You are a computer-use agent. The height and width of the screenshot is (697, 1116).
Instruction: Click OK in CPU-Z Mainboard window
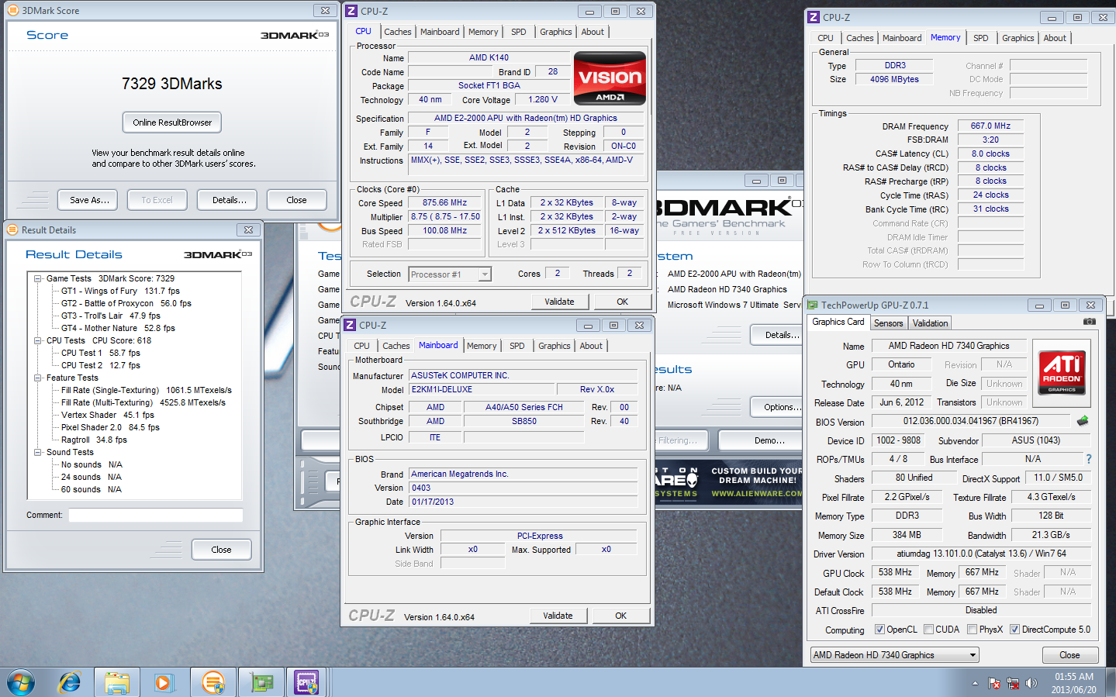point(620,616)
